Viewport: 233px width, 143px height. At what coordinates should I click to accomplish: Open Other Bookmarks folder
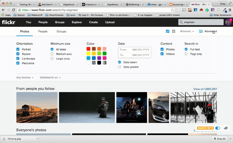point(220,15)
